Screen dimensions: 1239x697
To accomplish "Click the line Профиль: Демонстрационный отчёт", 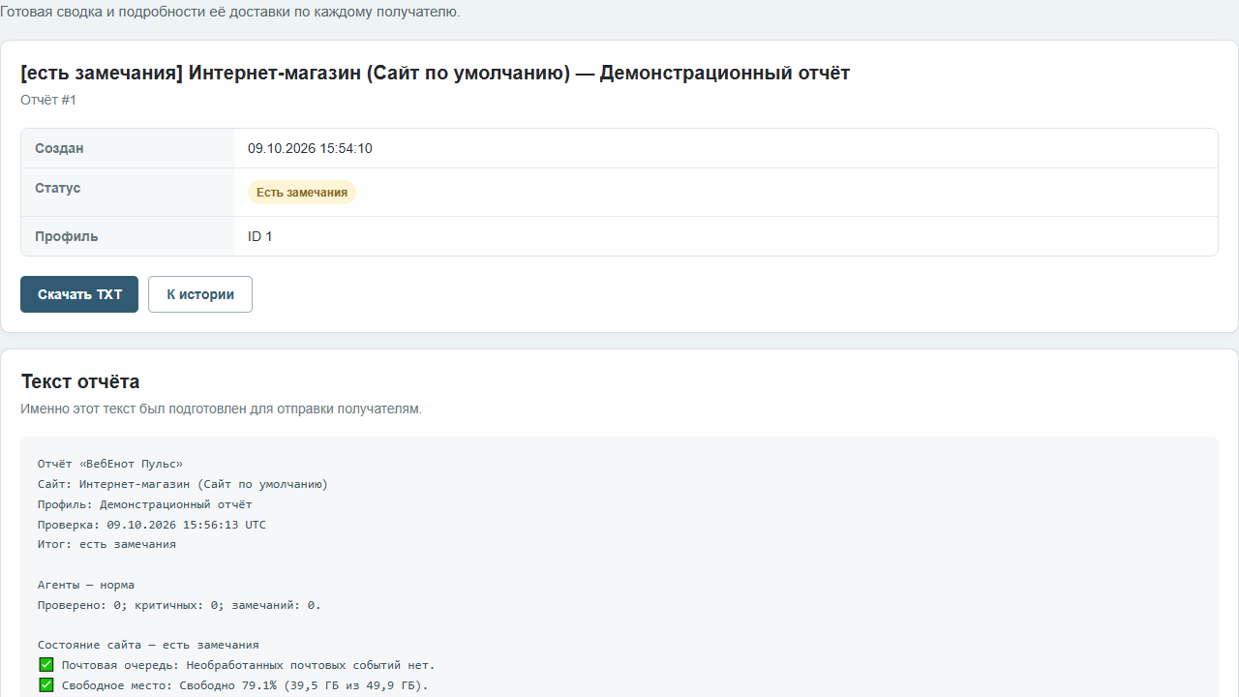I will (x=145, y=504).
